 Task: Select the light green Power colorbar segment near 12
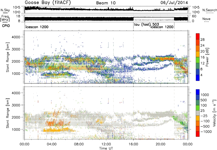(x=198, y=60)
